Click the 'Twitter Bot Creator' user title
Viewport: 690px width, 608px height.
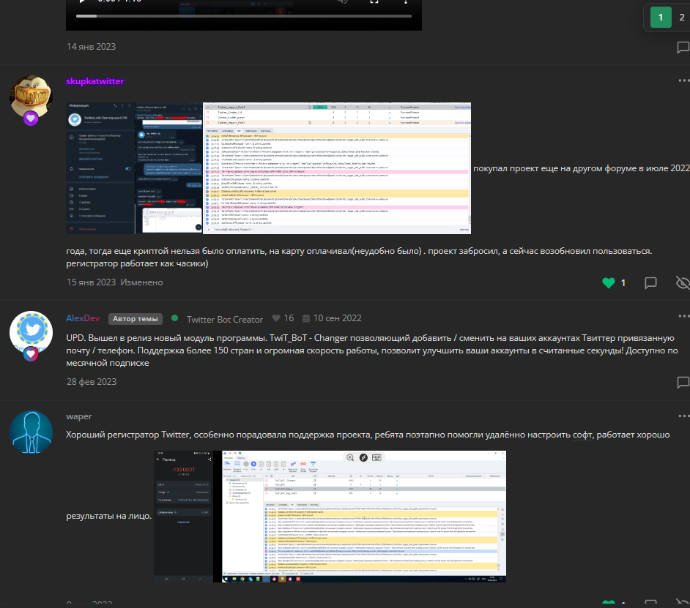[x=224, y=319]
